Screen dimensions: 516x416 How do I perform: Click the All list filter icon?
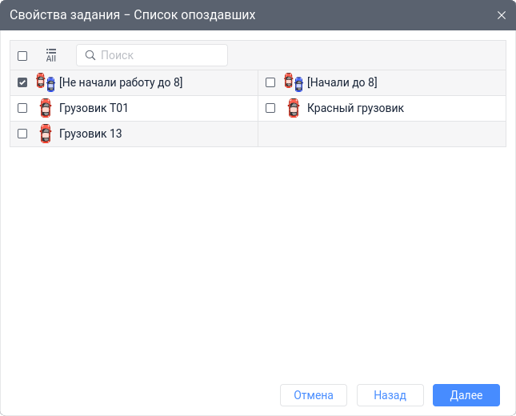click(x=51, y=55)
